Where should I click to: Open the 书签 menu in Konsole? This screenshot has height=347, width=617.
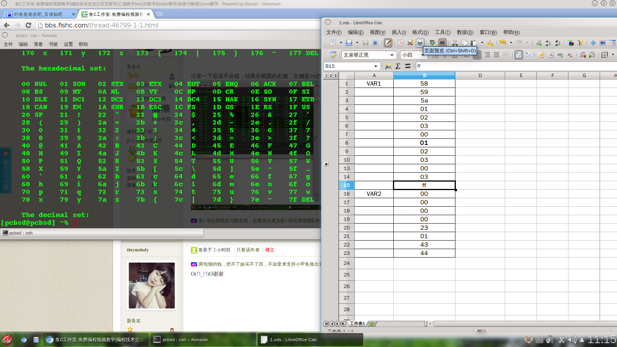pyautogui.click(x=53, y=44)
